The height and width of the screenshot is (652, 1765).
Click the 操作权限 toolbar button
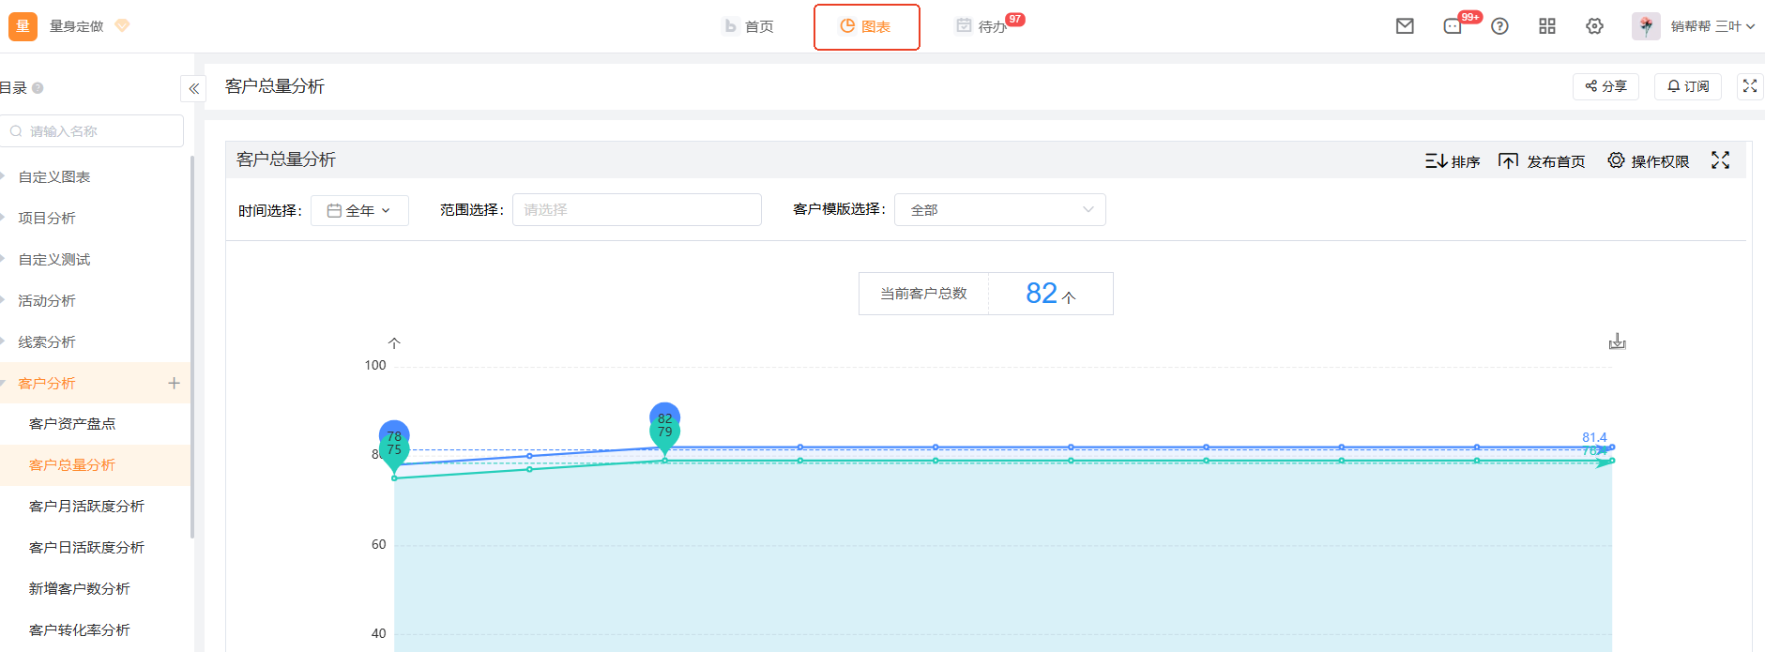1648,161
